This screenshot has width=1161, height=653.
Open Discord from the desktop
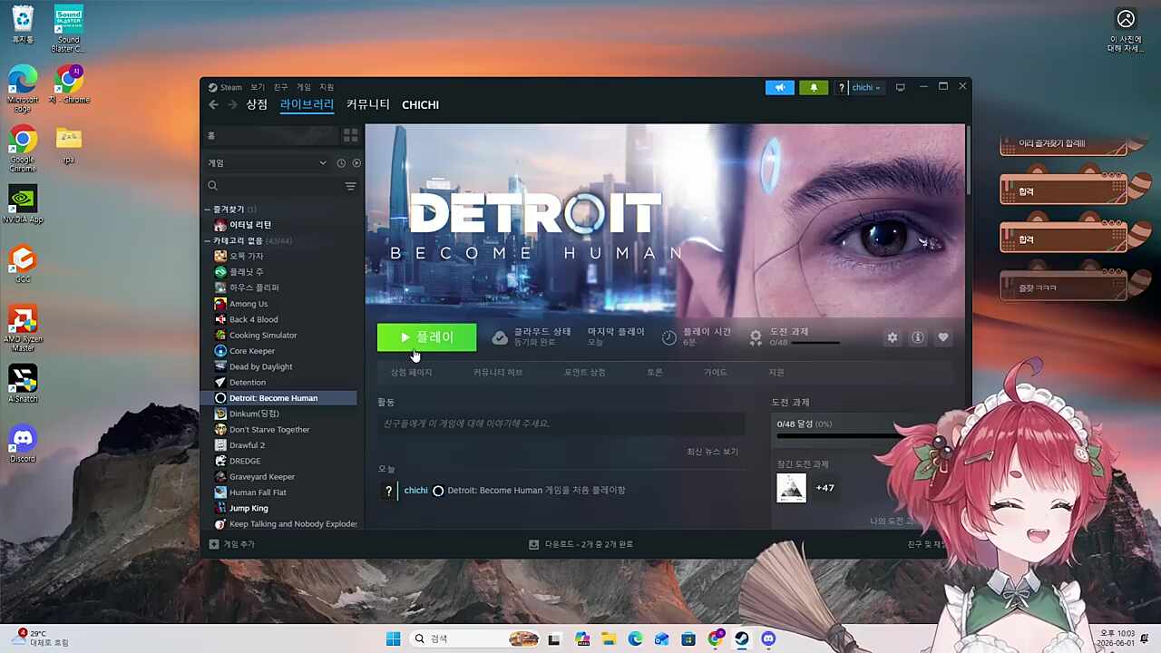pyautogui.click(x=23, y=444)
